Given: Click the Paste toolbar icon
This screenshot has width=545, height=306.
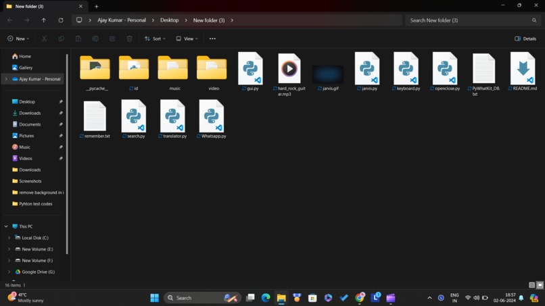Looking at the screenshot, I should click(78, 39).
